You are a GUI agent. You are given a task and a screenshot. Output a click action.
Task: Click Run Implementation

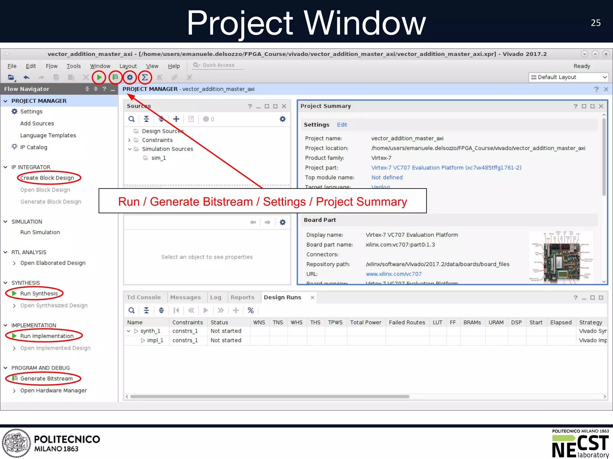tap(47, 336)
